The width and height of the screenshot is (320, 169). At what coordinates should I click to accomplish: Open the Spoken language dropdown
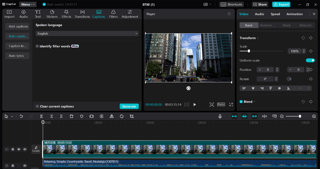click(87, 33)
